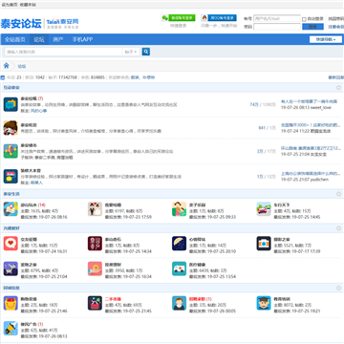
Task: Click the home icon in breadcrumb
Action: click(x=6, y=66)
